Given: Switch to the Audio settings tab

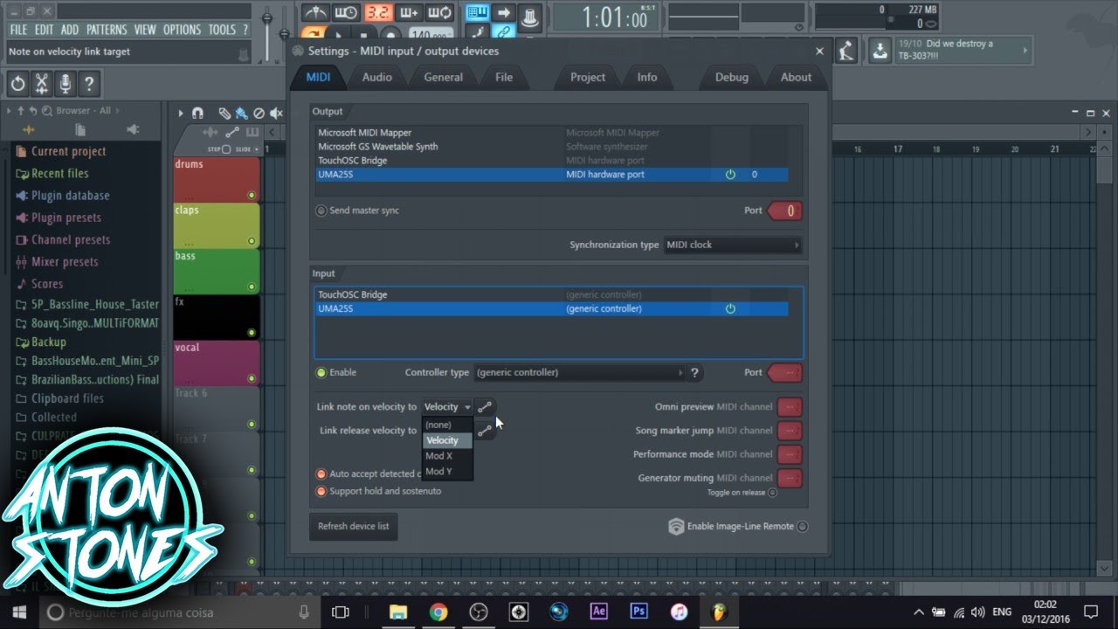Looking at the screenshot, I should (376, 77).
